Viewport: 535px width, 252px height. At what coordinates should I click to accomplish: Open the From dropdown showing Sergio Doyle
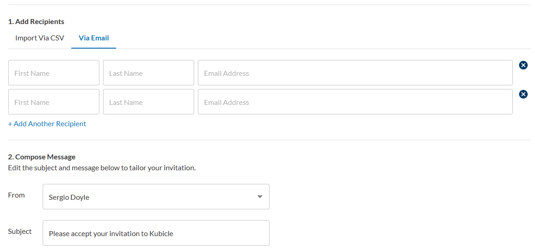click(156, 197)
